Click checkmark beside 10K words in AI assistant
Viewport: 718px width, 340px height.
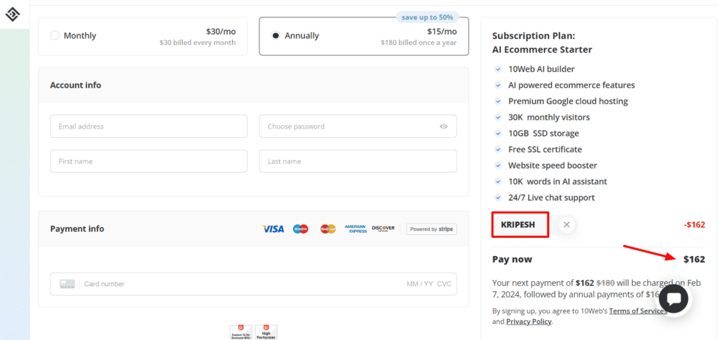[499, 181]
